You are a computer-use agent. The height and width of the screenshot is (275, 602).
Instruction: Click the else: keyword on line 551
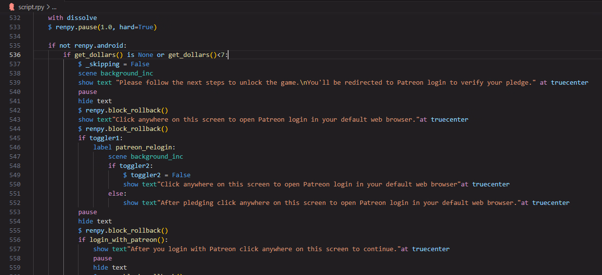[117, 194]
